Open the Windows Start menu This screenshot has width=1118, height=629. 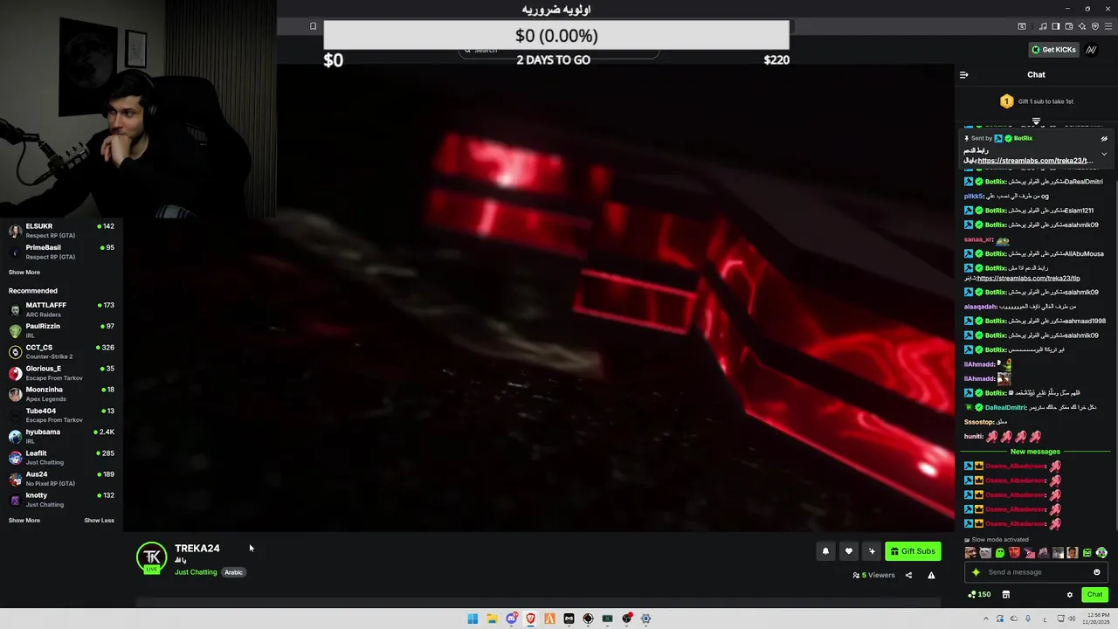(473, 619)
